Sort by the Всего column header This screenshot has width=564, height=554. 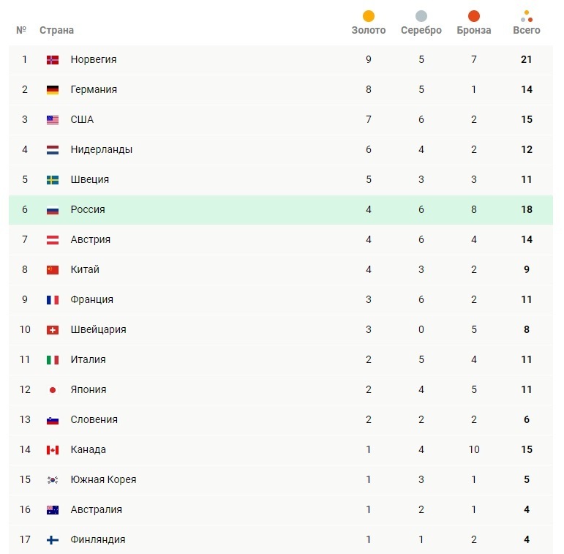click(527, 31)
